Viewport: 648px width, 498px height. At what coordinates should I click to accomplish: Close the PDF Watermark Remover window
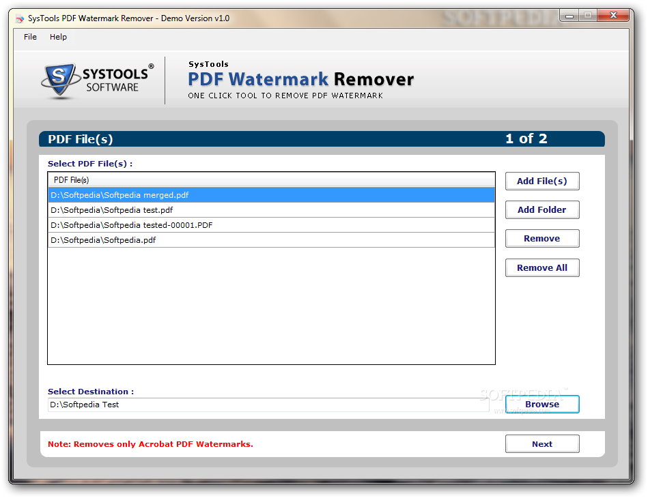tap(613, 15)
